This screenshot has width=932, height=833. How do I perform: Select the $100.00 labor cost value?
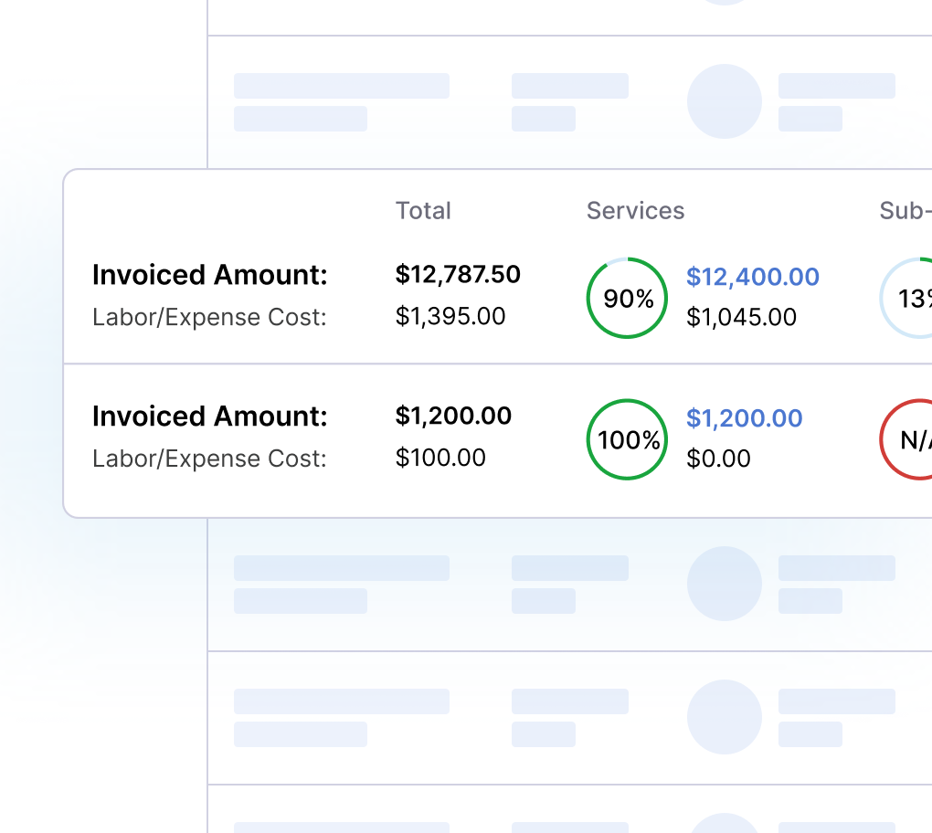tap(440, 458)
